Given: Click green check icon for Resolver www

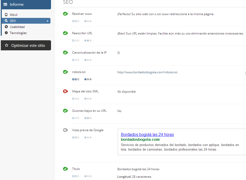Looking at the screenshot, I should (x=65, y=14).
